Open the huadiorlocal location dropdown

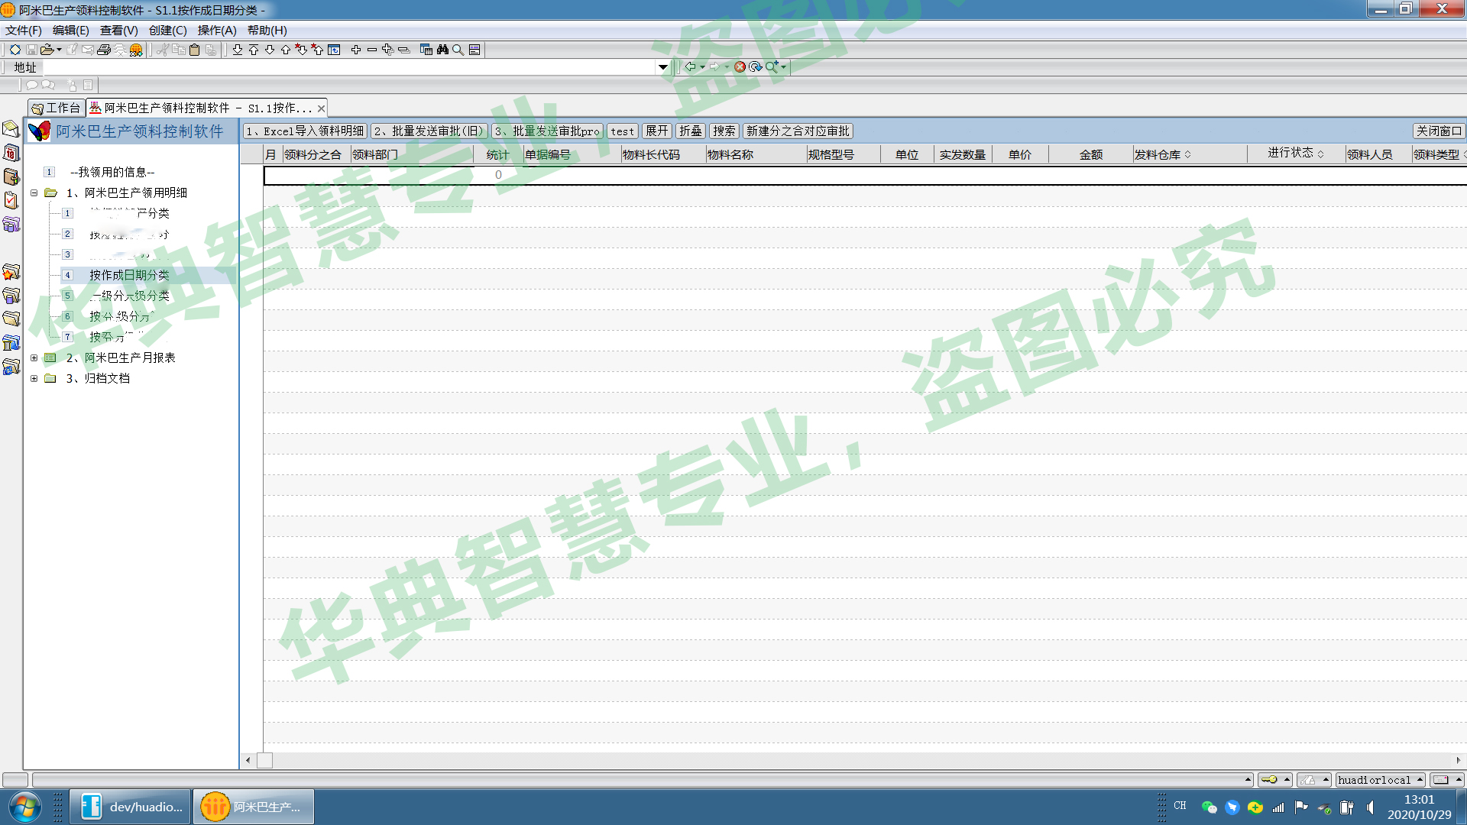point(1420,780)
